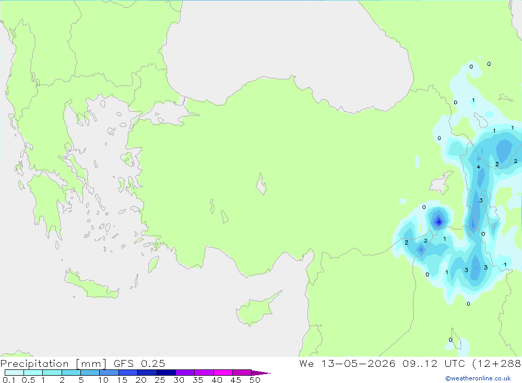Click the 'Precipitation [mm]' title text

click(x=54, y=364)
